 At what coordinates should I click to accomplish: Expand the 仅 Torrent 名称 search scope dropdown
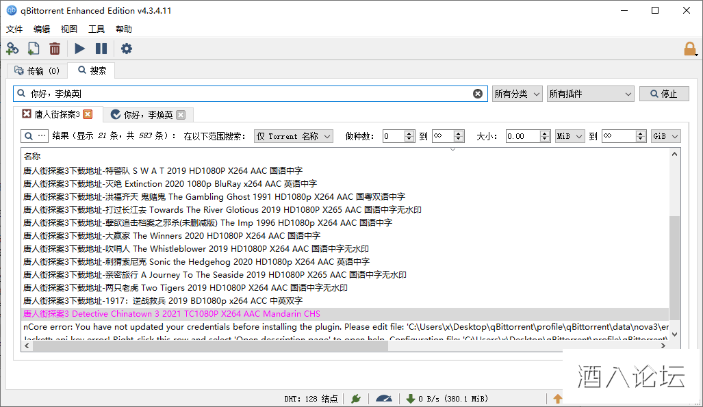tap(293, 136)
